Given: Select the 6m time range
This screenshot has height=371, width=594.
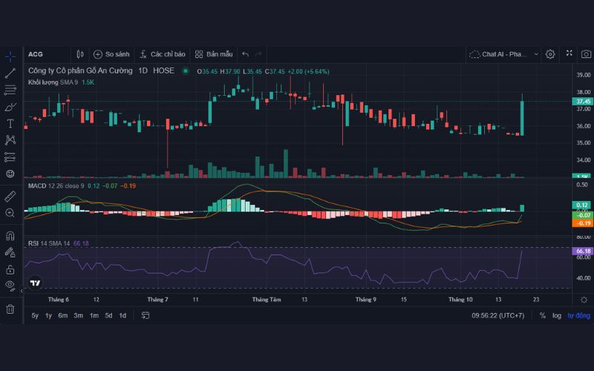Looking at the screenshot, I should [x=63, y=315].
